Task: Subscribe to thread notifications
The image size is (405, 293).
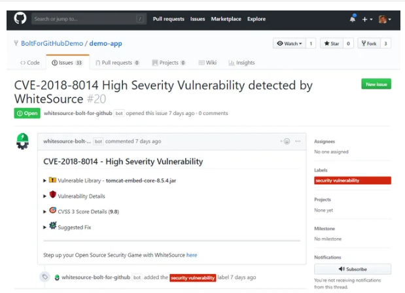Action: click(x=353, y=269)
